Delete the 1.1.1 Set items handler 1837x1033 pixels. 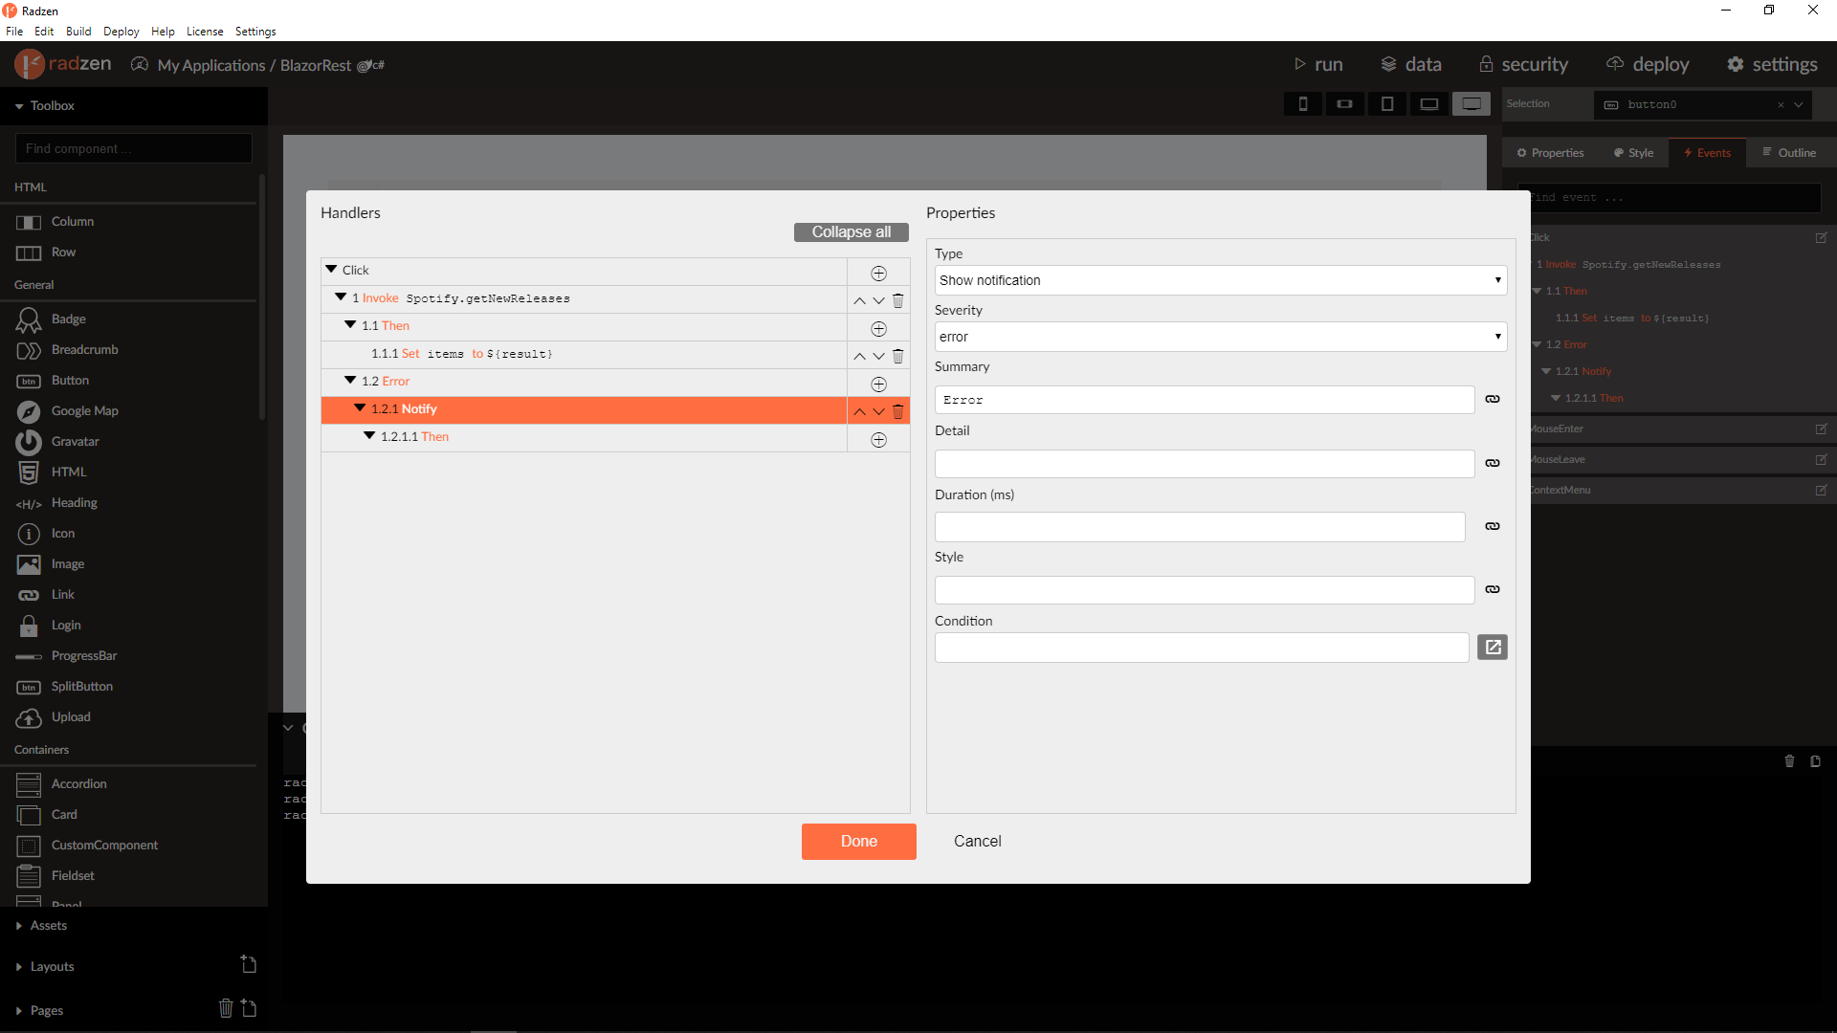897,356
